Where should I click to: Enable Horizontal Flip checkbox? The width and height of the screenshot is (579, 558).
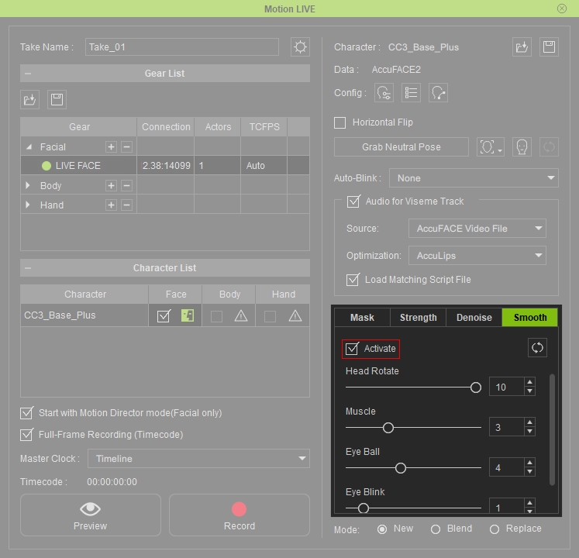point(339,122)
